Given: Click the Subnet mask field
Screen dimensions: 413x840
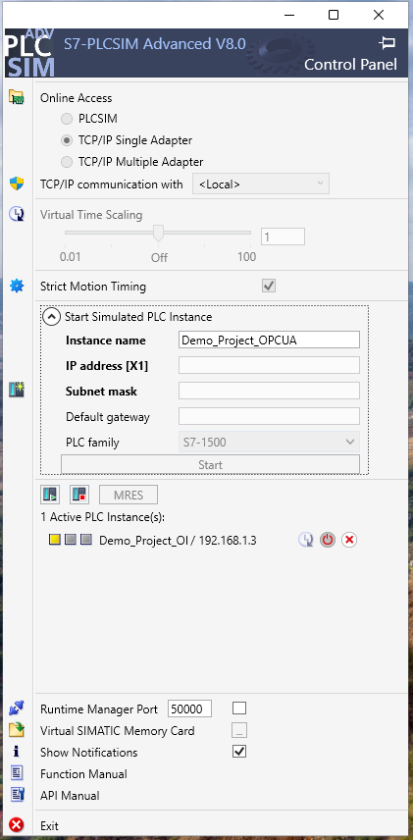Looking at the screenshot, I should (269, 392).
